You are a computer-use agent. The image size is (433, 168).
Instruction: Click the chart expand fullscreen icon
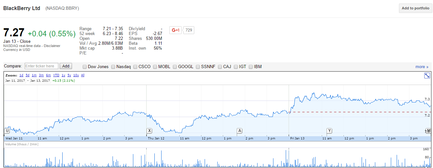coord(427,76)
